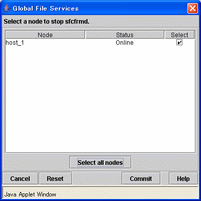Select the host_1 node cell
This screenshot has height=201, width=201.
click(45, 43)
